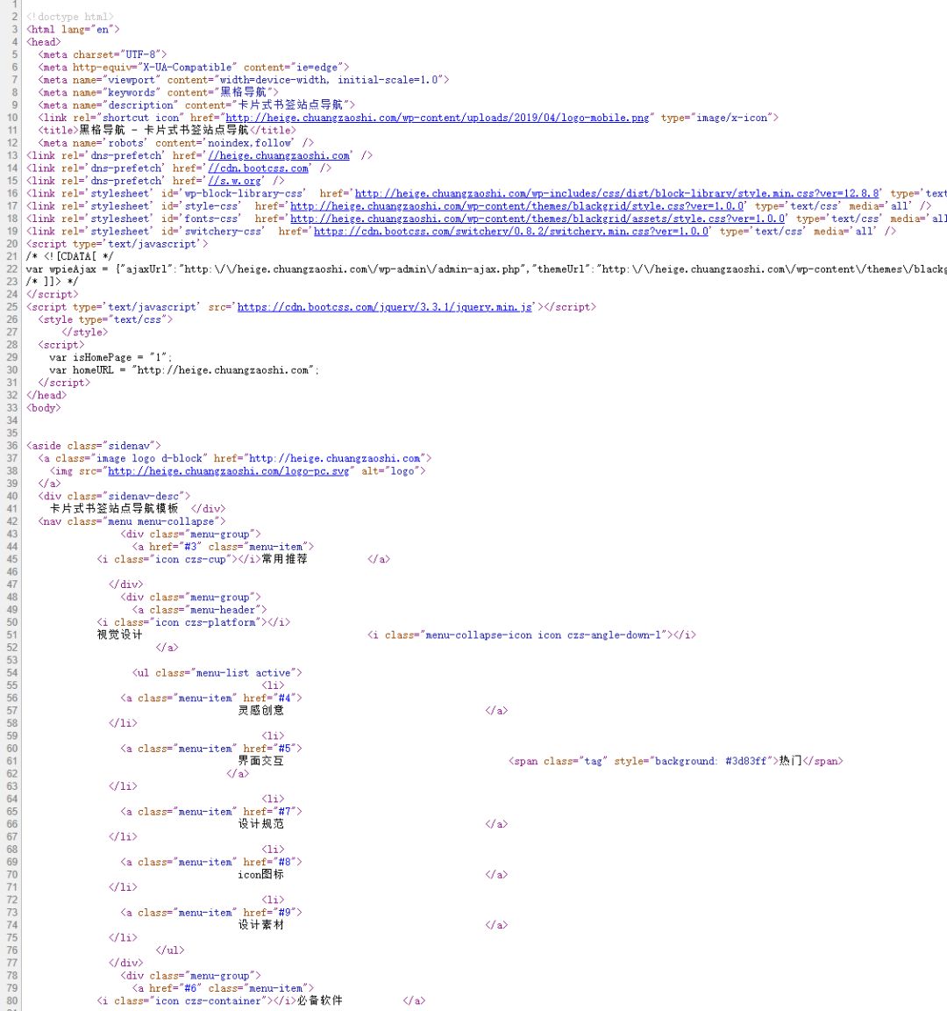947x1011 pixels.
Task: Click the 'meta charset="UTF-8"' line
Action: click(x=103, y=54)
